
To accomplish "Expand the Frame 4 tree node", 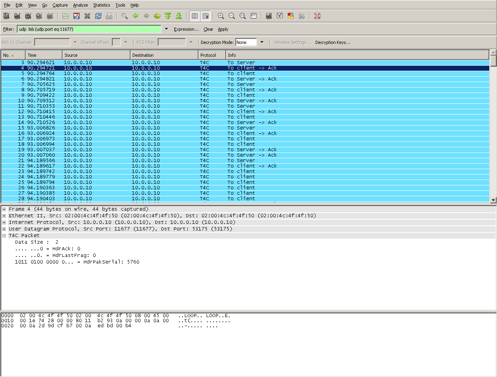I will click(4, 209).
